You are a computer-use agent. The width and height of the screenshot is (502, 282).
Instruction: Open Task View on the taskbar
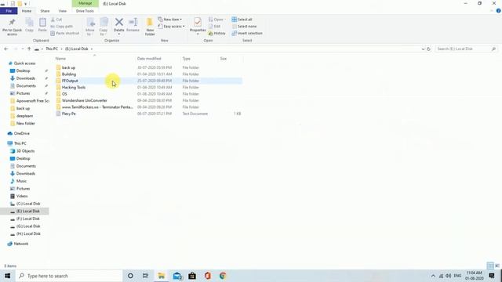(145, 276)
